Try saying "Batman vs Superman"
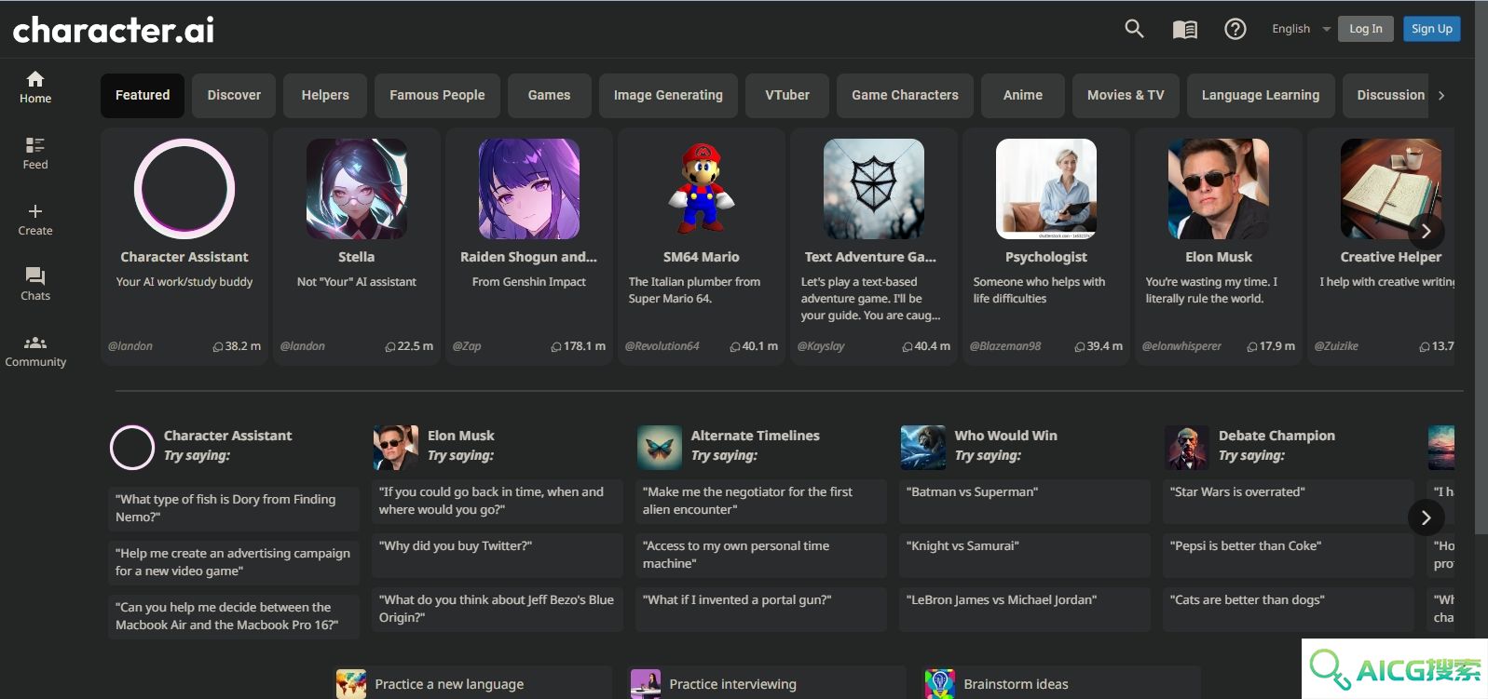This screenshot has width=1488, height=699. click(x=1026, y=501)
